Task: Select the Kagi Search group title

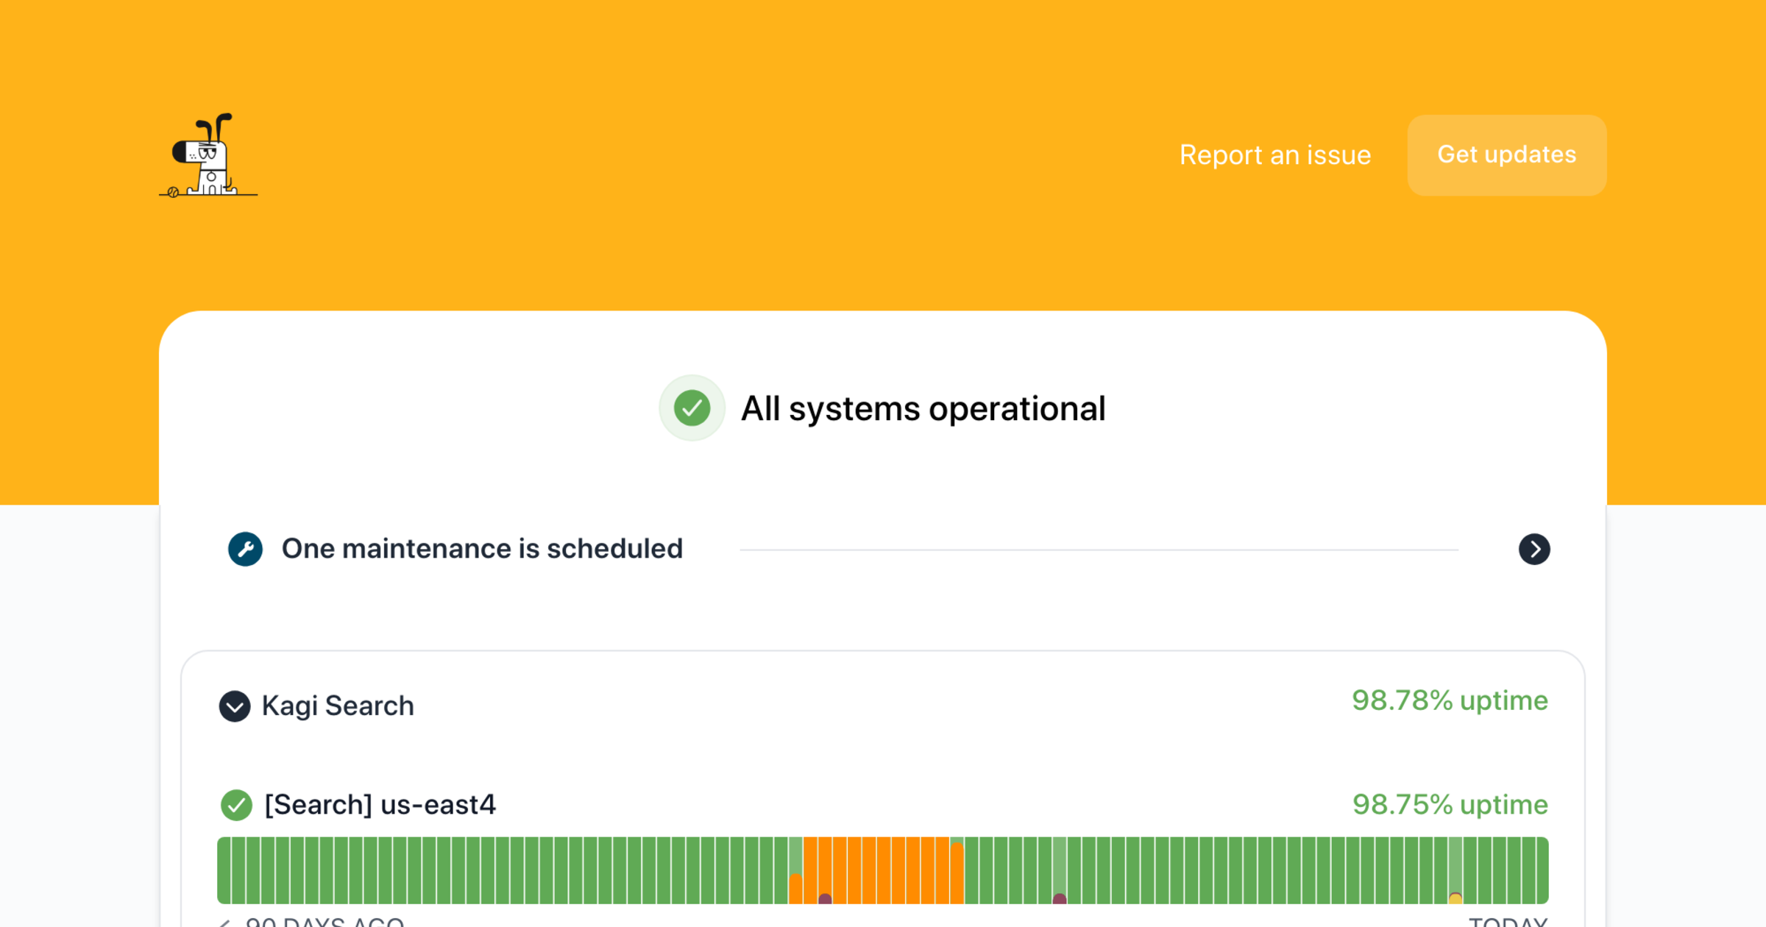Action: click(x=338, y=706)
